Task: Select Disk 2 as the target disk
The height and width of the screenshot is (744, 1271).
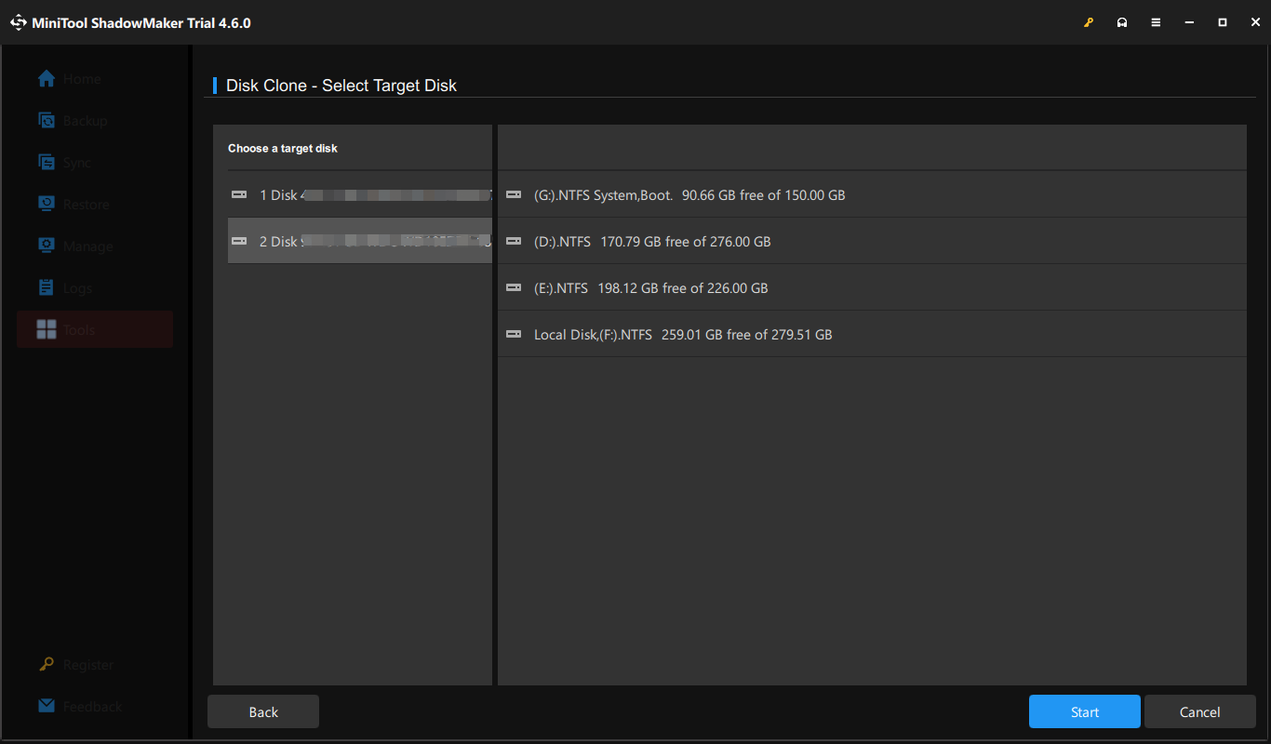Action: (x=358, y=240)
